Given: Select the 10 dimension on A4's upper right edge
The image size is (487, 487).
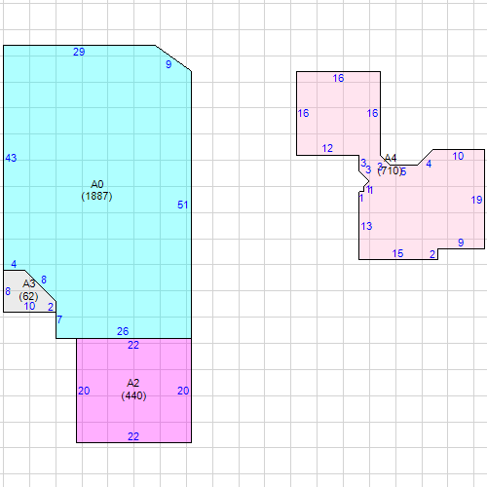Looking at the screenshot, I should (458, 156).
